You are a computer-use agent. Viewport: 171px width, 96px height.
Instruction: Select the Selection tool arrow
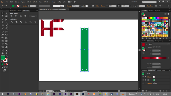click(x=2, y=13)
